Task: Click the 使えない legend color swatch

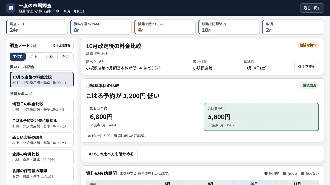Action: click(303, 173)
